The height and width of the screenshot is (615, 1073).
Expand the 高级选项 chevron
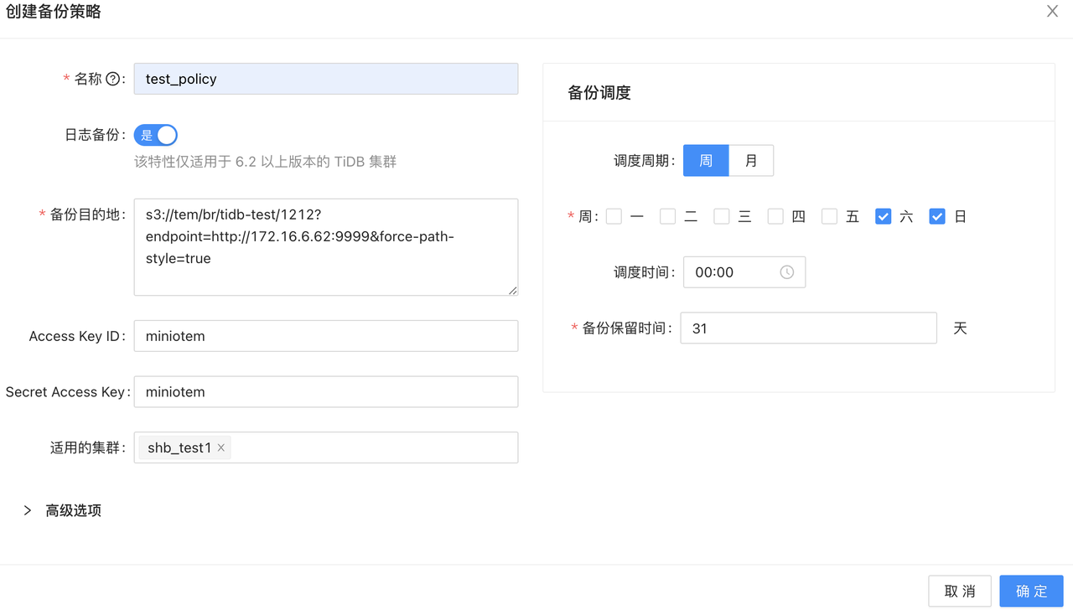(x=28, y=510)
